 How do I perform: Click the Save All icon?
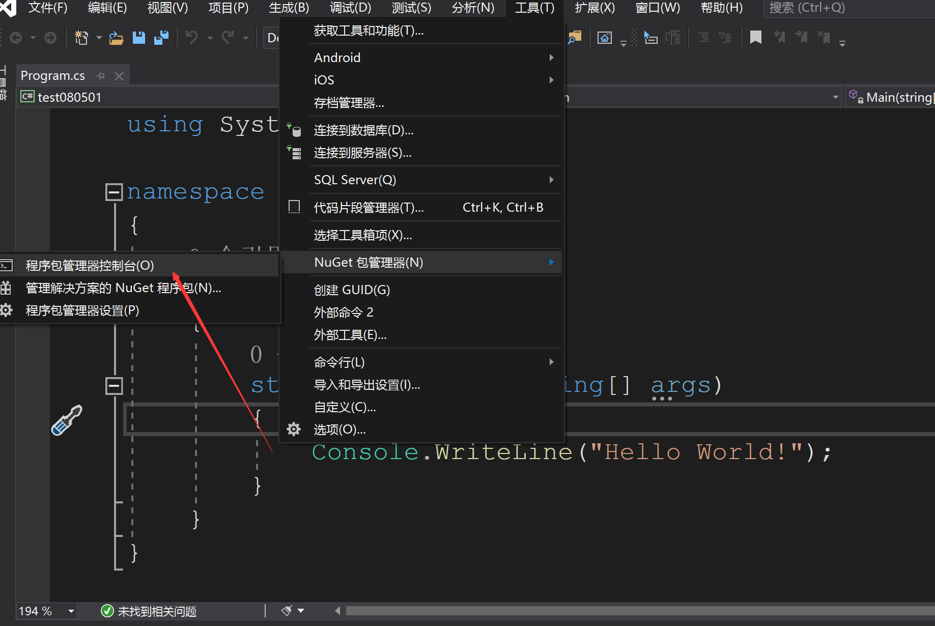162,37
